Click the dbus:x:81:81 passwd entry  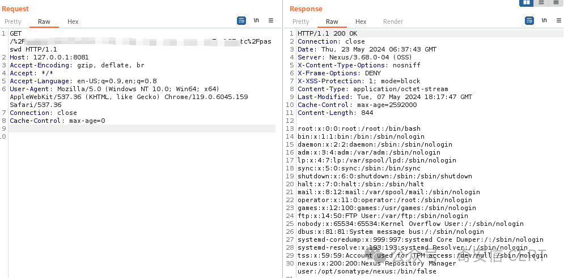pyautogui.click(x=391, y=231)
